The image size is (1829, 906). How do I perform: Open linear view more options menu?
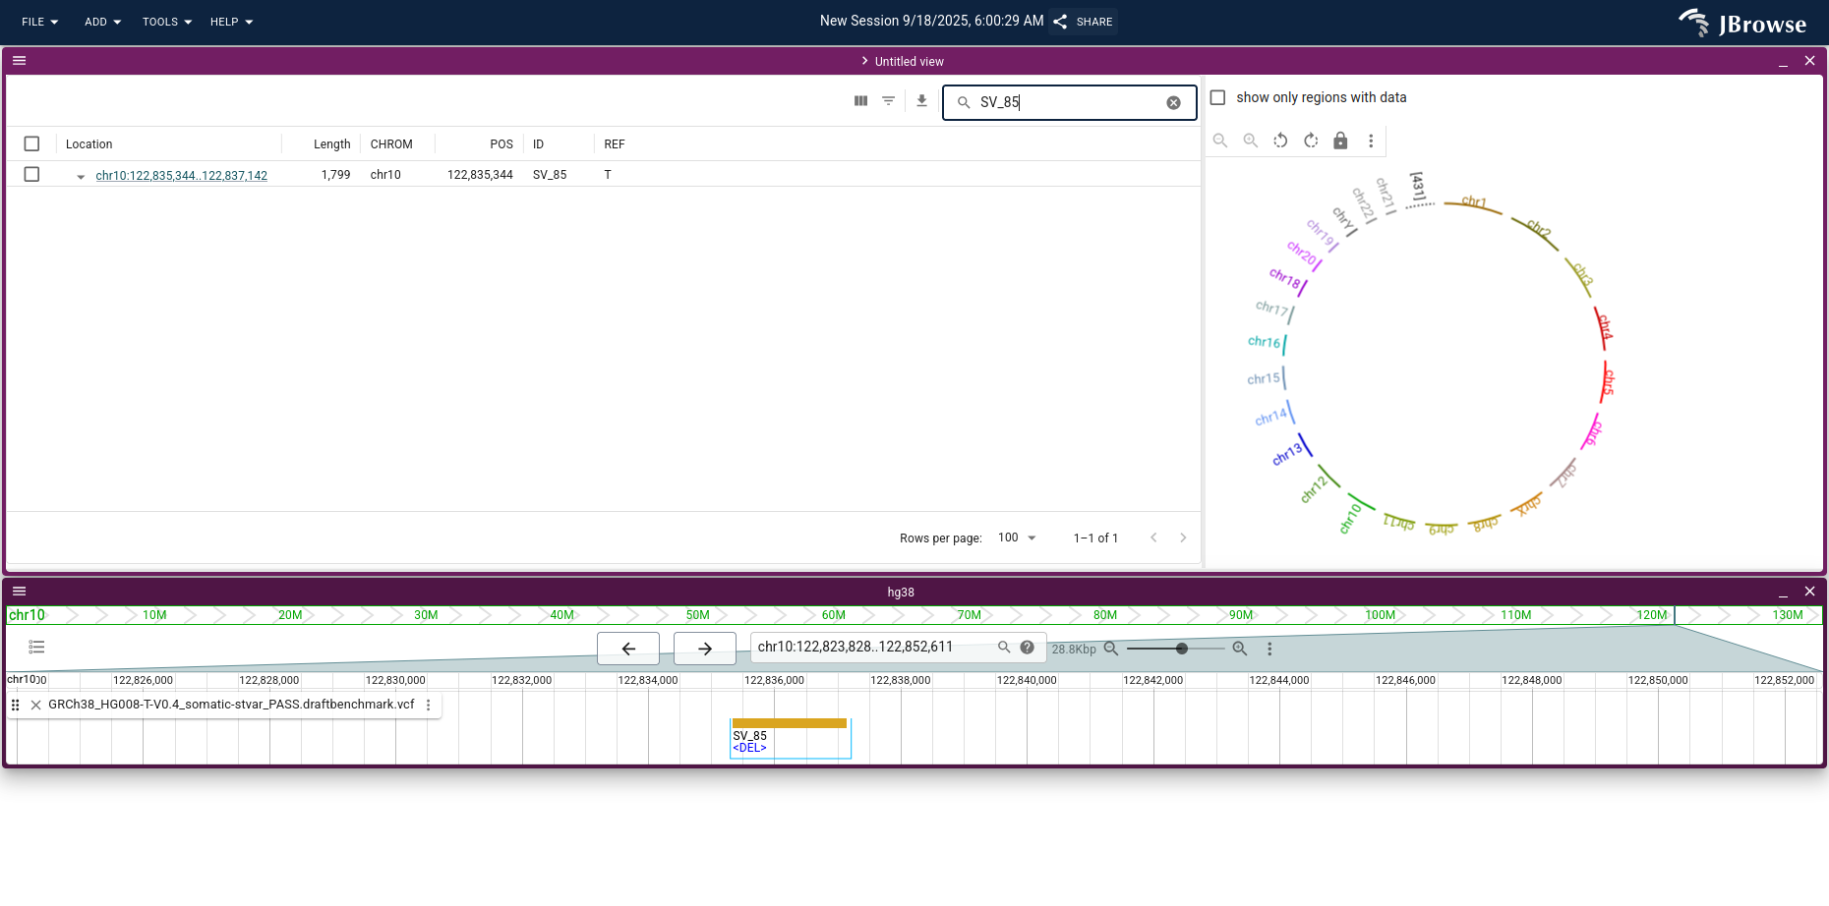click(1269, 649)
